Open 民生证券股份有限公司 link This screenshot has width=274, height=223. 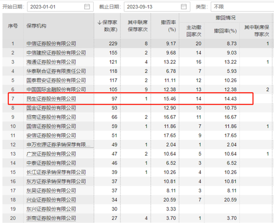coord(51,99)
